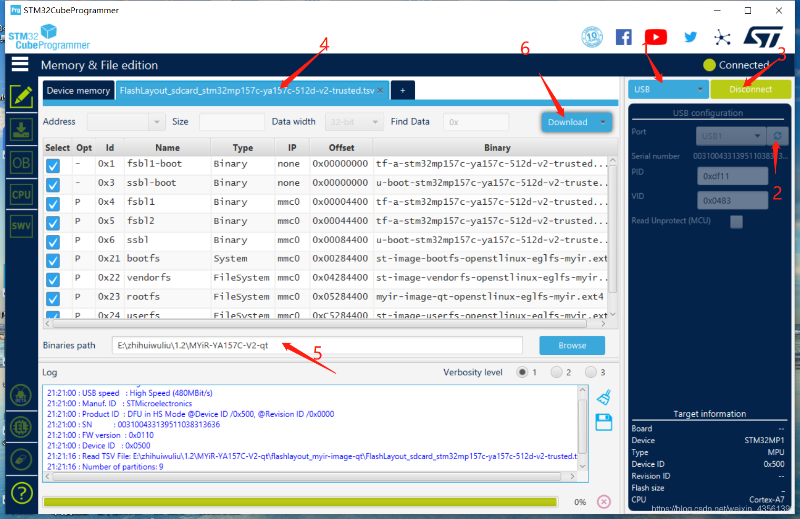Open the OB option bytes panel

click(21, 163)
